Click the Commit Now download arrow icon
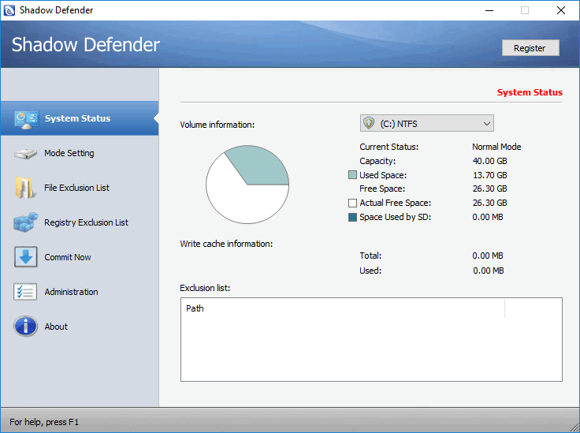 26,257
